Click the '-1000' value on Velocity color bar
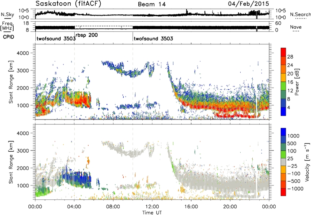Image resolution: width=311 pixels, height=215 pixels. pyautogui.click(x=295, y=189)
